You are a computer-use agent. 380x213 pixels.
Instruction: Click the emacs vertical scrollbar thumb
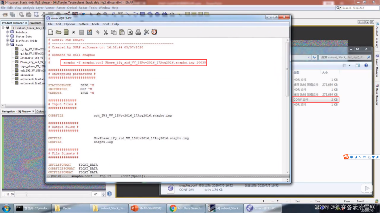pos(287,69)
